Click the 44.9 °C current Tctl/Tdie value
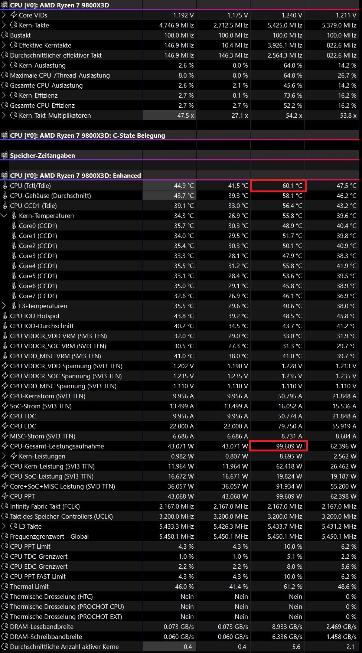 [184, 186]
